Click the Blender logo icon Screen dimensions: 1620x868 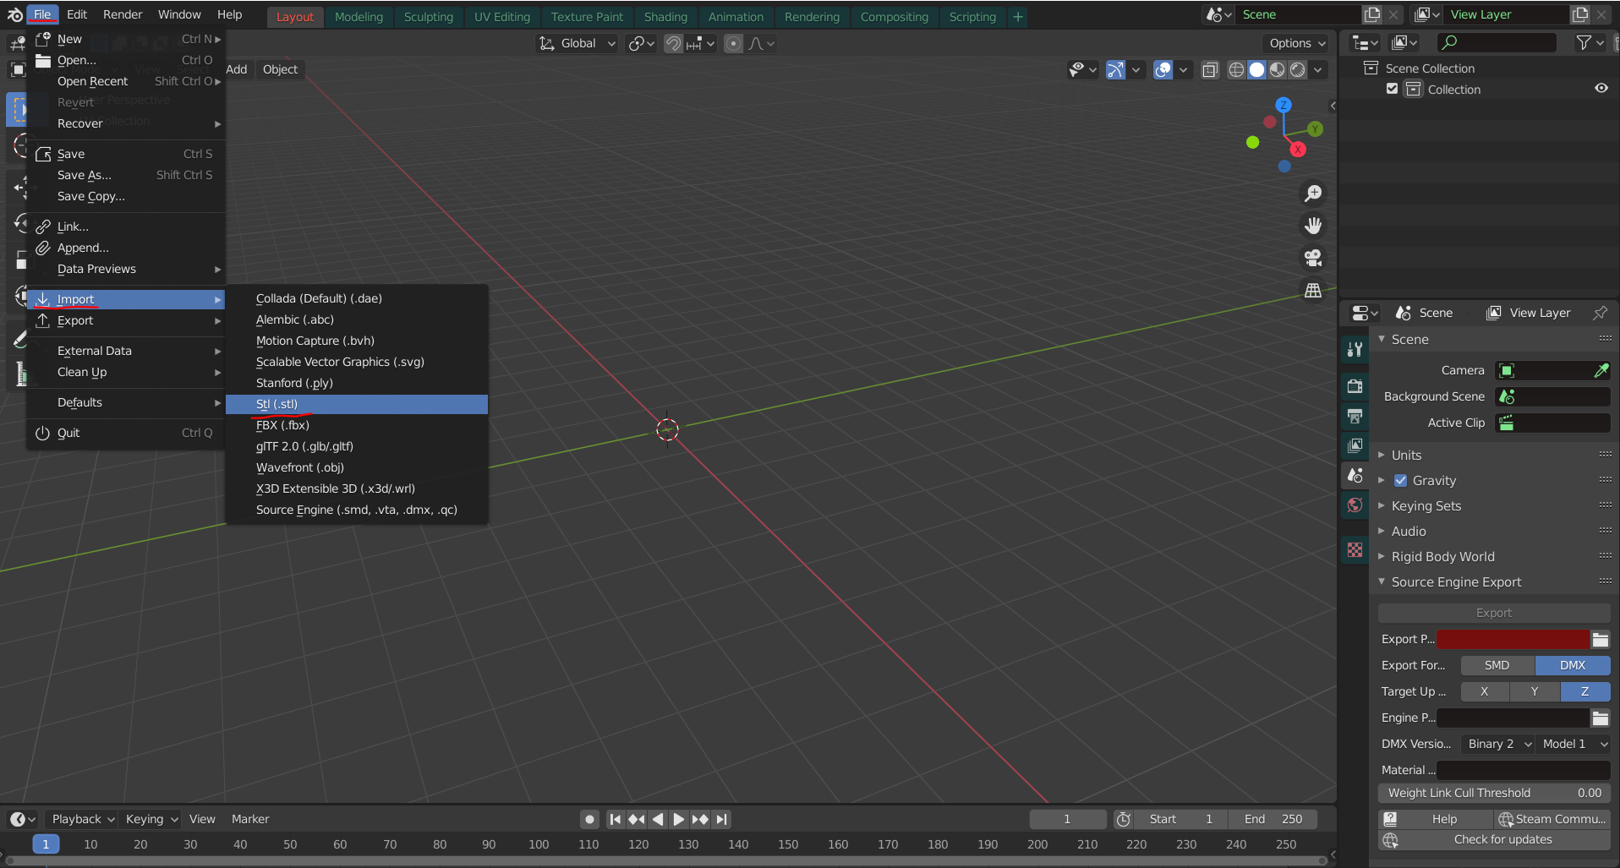click(x=14, y=14)
